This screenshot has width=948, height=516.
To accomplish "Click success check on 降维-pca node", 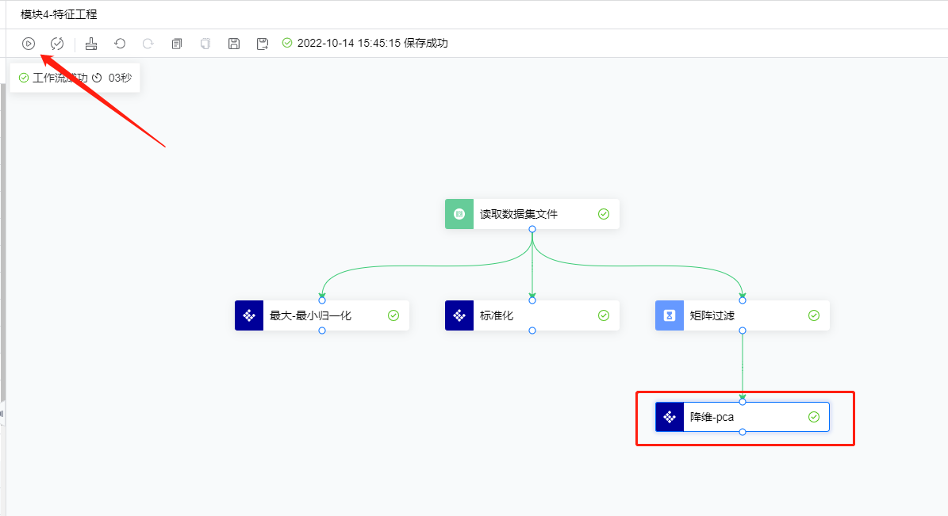I will 814,417.
